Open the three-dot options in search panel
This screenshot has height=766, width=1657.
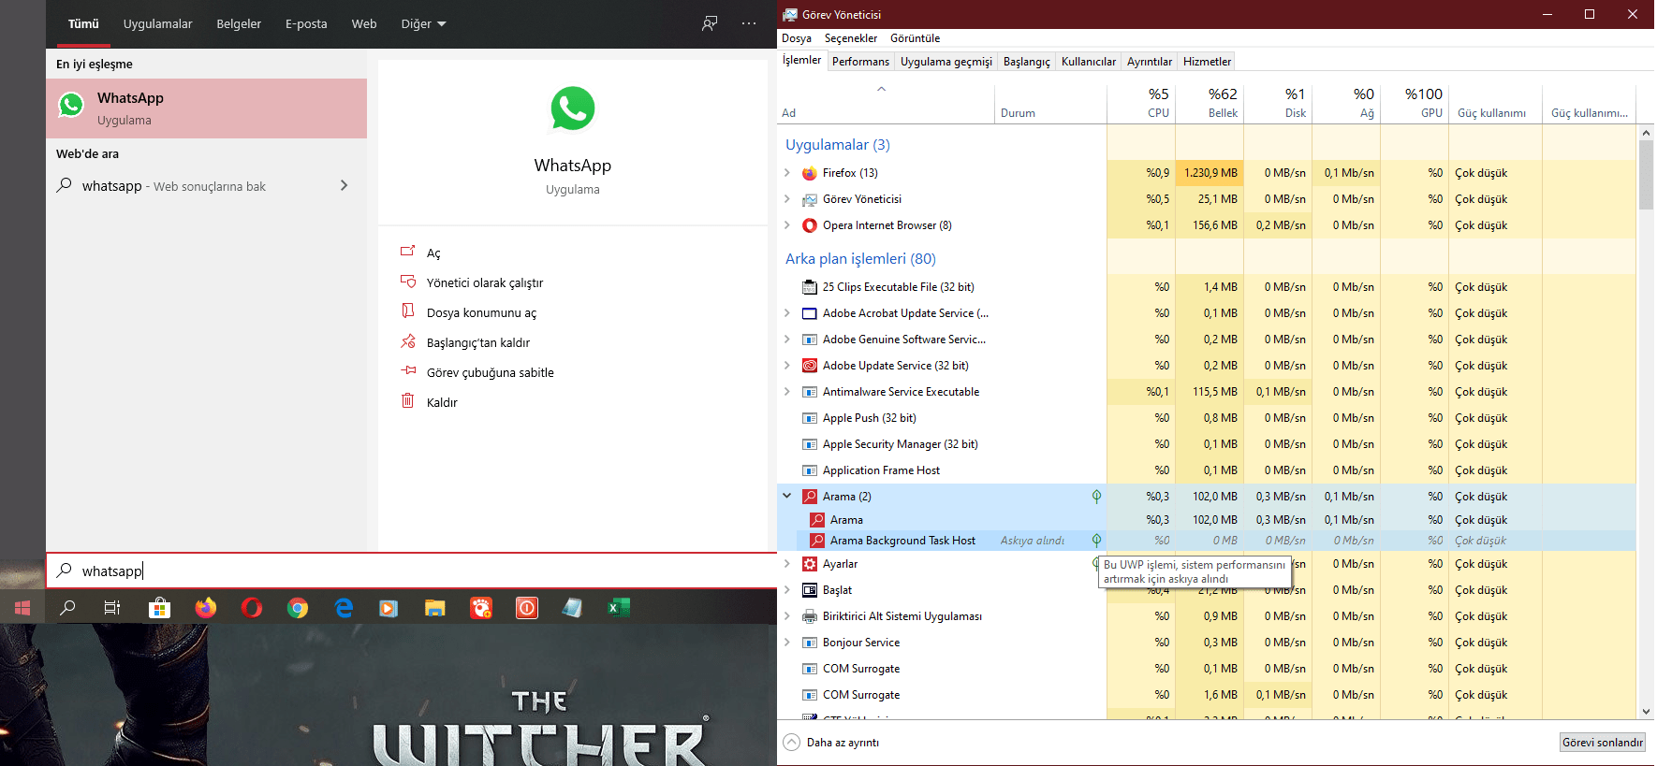pos(749,23)
